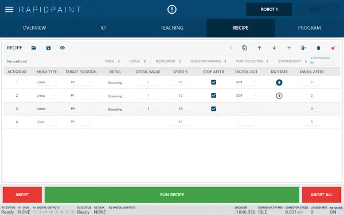Toggle the Stop After checkbox for action 1
Image resolution: width=344 pixels, height=215 pixels.
[x=213, y=82]
